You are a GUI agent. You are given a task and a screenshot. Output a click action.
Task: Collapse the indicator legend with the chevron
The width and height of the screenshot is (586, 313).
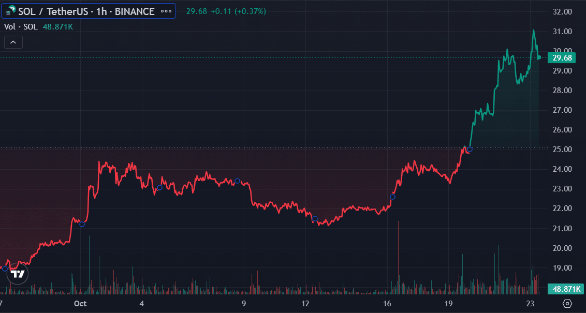(13, 42)
